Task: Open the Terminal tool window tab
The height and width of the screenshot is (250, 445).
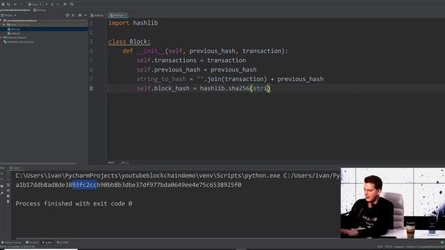Action: point(32,242)
